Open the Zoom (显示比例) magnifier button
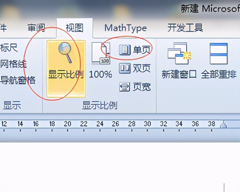The image size is (240, 192). click(66, 68)
